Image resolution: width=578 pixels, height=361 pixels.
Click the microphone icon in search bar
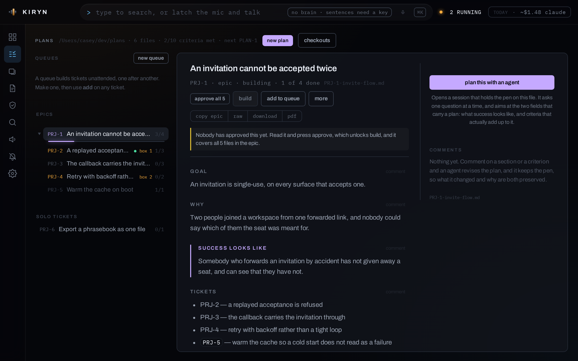coord(403,12)
